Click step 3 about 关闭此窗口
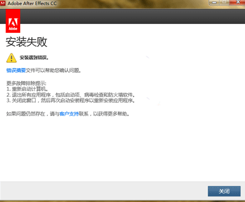 (x=71, y=100)
